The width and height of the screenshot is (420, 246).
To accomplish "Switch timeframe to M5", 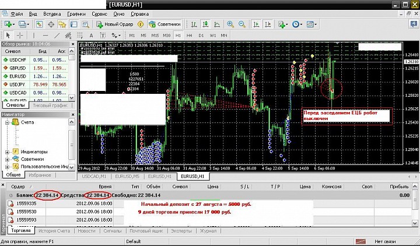I will (143, 36).
